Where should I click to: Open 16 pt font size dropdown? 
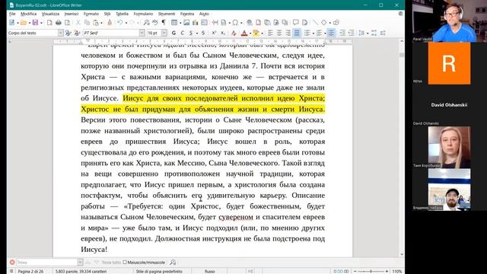pos(164,33)
